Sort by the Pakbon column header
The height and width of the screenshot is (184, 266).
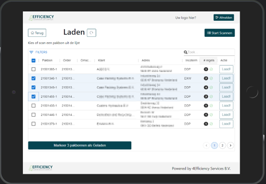47,61
